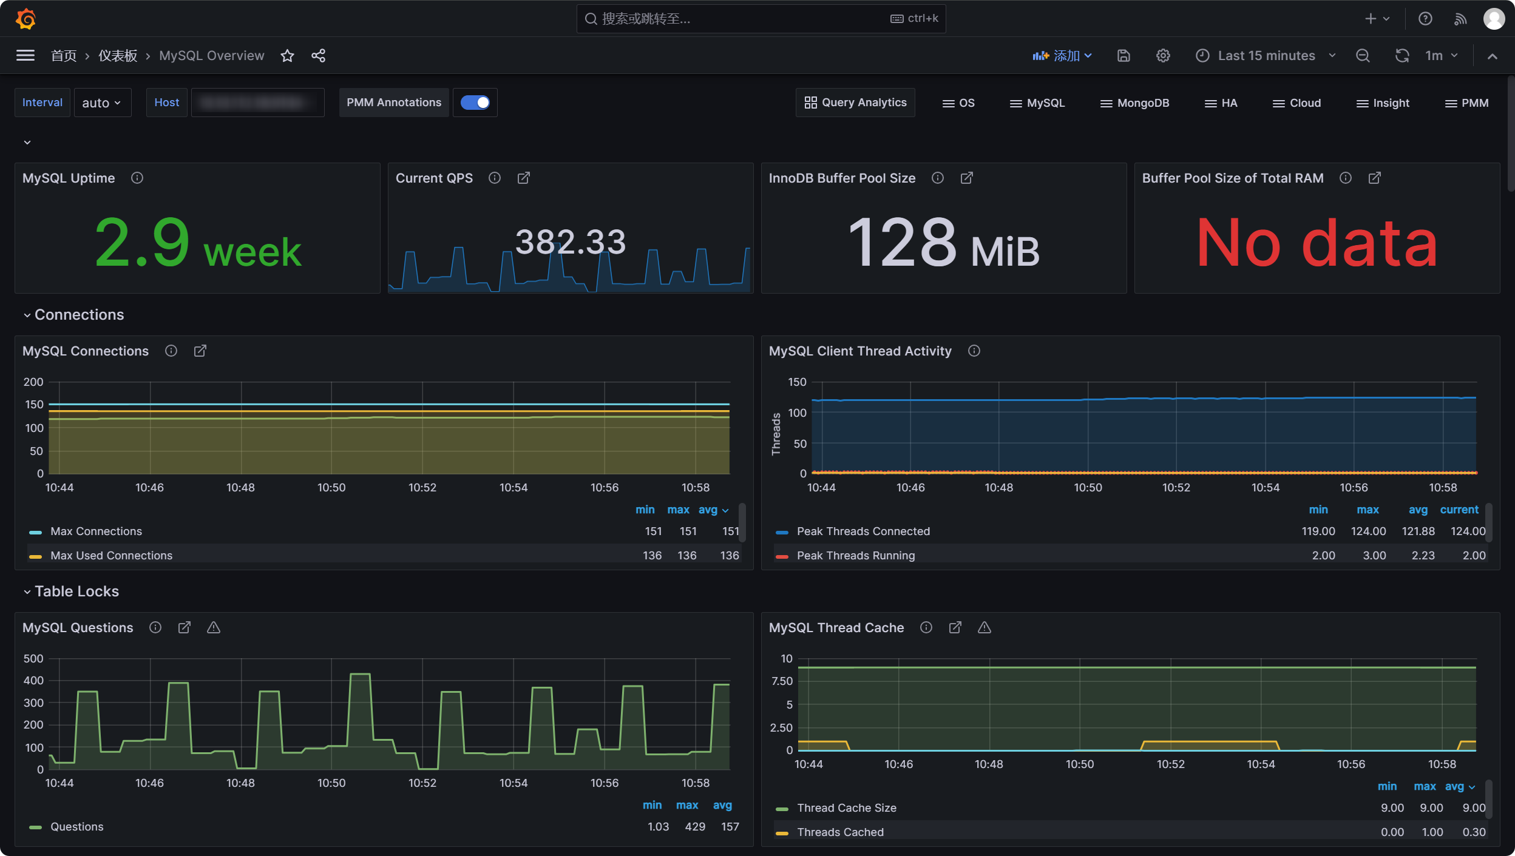
Task: Share the dashboard via share icon
Action: pyautogui.click(x=319, y=56)
